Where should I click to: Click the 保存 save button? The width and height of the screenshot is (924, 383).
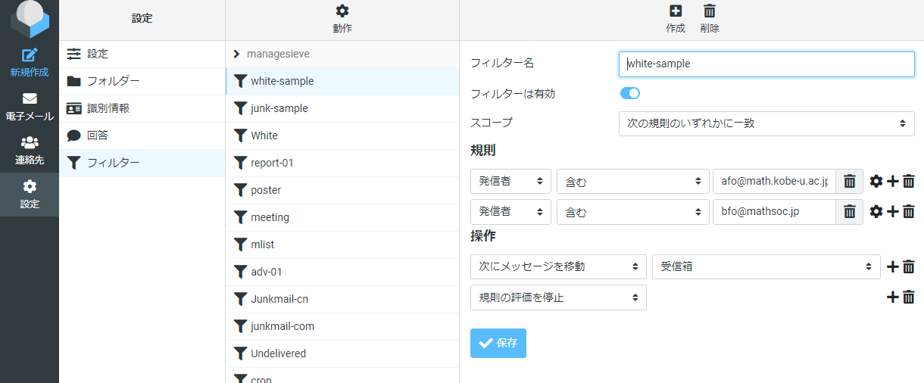tap(498, 343)
